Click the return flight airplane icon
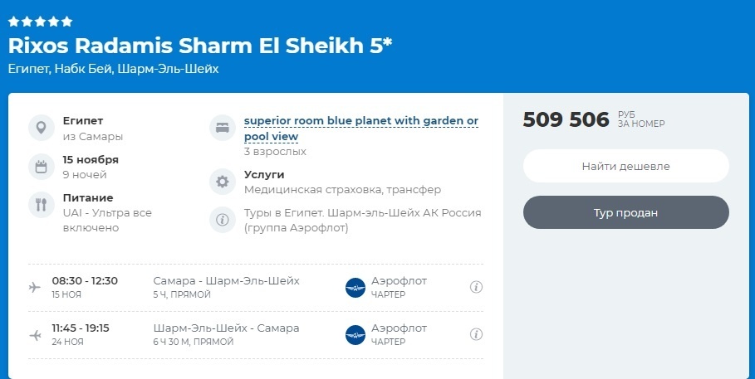 coord(35,335)
